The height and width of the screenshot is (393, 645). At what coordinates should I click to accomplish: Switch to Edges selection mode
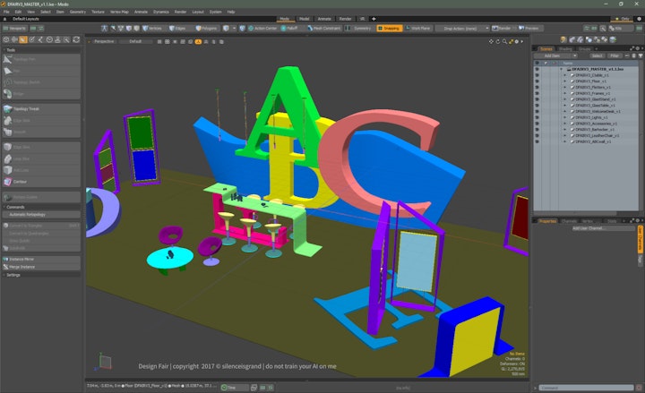[x=177, y=28]
